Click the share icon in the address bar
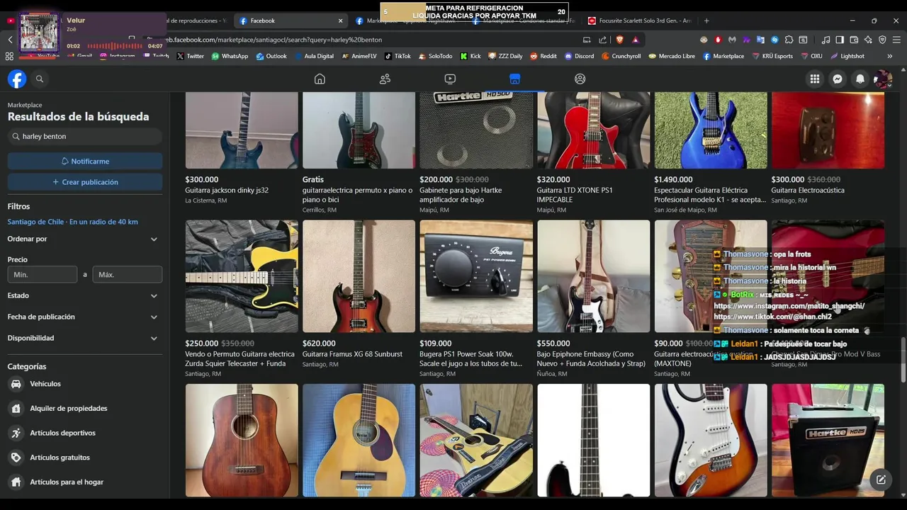 603,40
